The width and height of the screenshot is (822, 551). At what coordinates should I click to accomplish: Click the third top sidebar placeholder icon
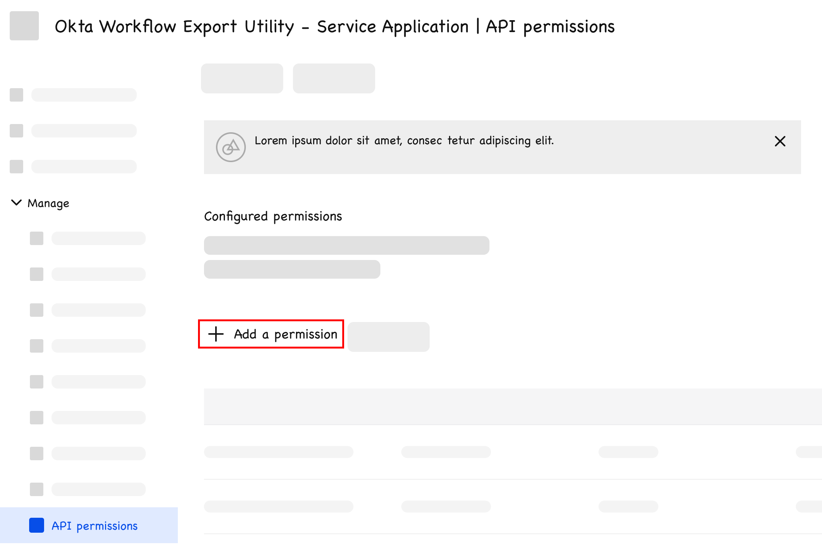(x=16, y=167)
